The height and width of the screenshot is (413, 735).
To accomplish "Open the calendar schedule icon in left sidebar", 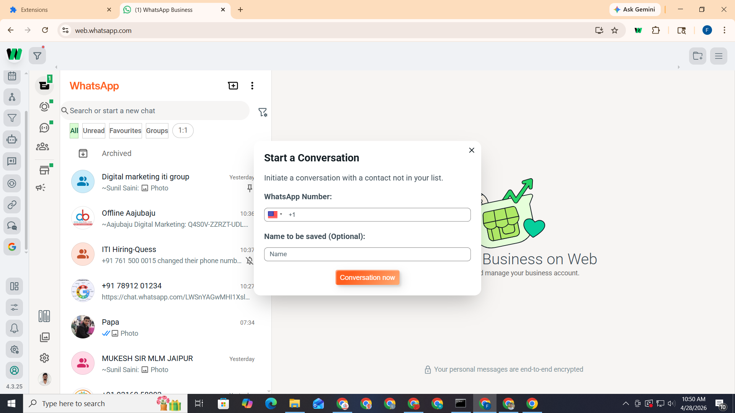I will [12, 76].
